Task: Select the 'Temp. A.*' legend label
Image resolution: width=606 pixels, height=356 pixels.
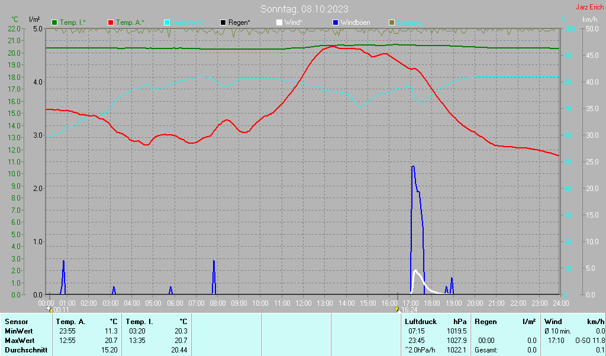Action: coord(130,23)
